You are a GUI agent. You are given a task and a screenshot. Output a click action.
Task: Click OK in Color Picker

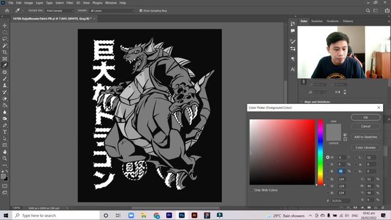[365, 117]
